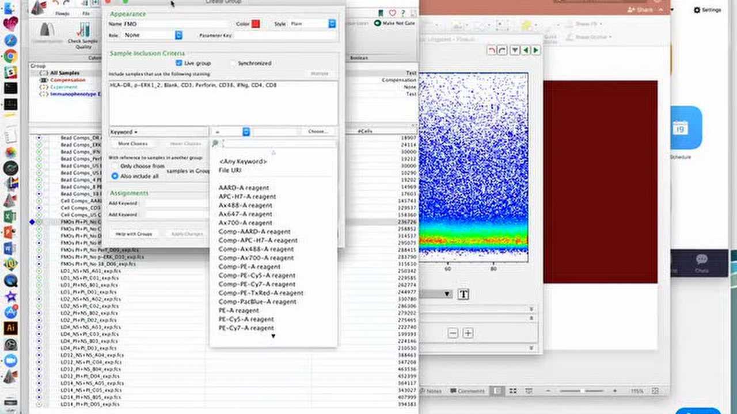This screenshot has width=737, height=414.
Task: Click the Help with Groups button
Action: coord(134,234)
